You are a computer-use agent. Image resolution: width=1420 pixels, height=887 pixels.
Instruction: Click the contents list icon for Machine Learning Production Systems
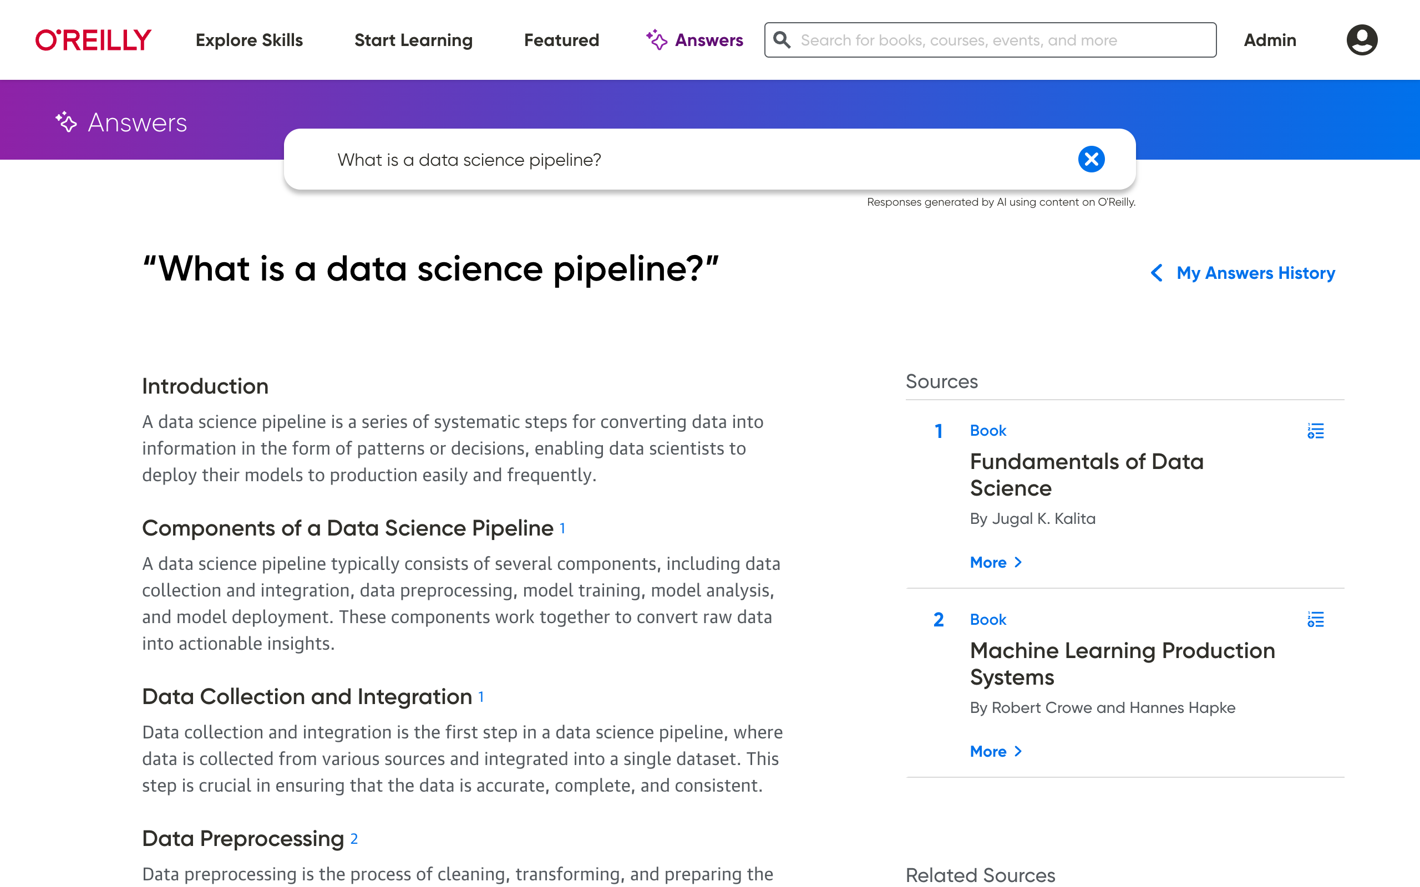[1315, 619]
